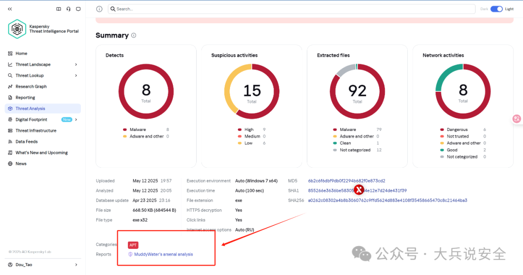Toggle the Dark/Light theme switch
Screen dimensions: 523x275
pos(496,9)
